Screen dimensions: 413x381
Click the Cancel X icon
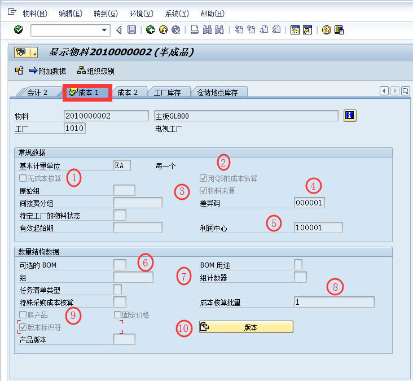176,30
